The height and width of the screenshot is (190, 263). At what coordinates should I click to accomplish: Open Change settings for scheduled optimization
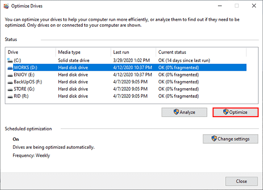tap(231, 139)
